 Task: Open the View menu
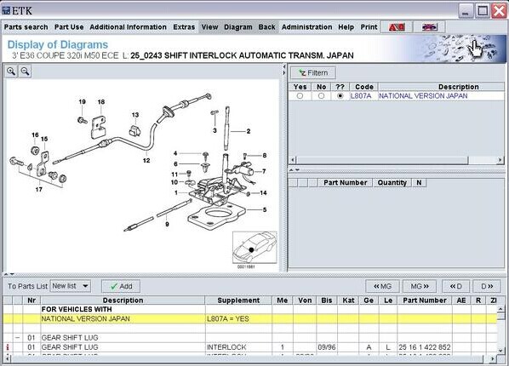(x=209, y=27)
